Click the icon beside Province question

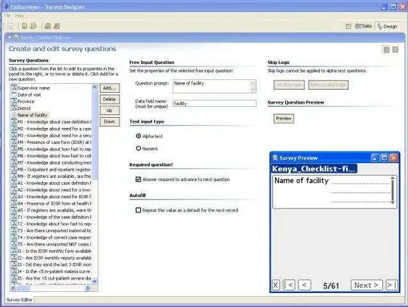[14, 101]
